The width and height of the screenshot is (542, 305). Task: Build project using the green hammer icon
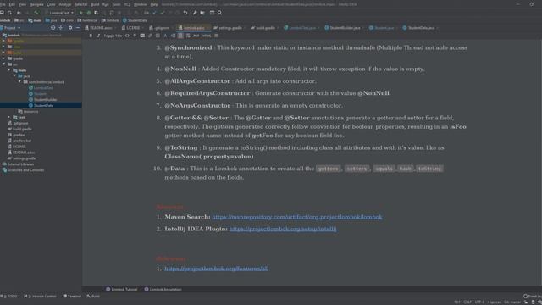pos(36,13)
